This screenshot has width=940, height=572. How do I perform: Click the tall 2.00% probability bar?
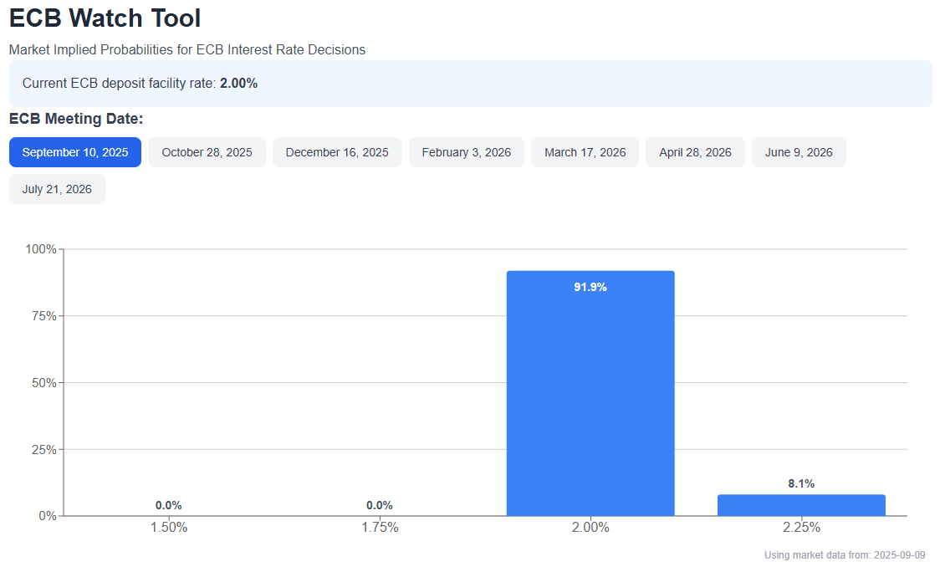click(x=590, y=401)
